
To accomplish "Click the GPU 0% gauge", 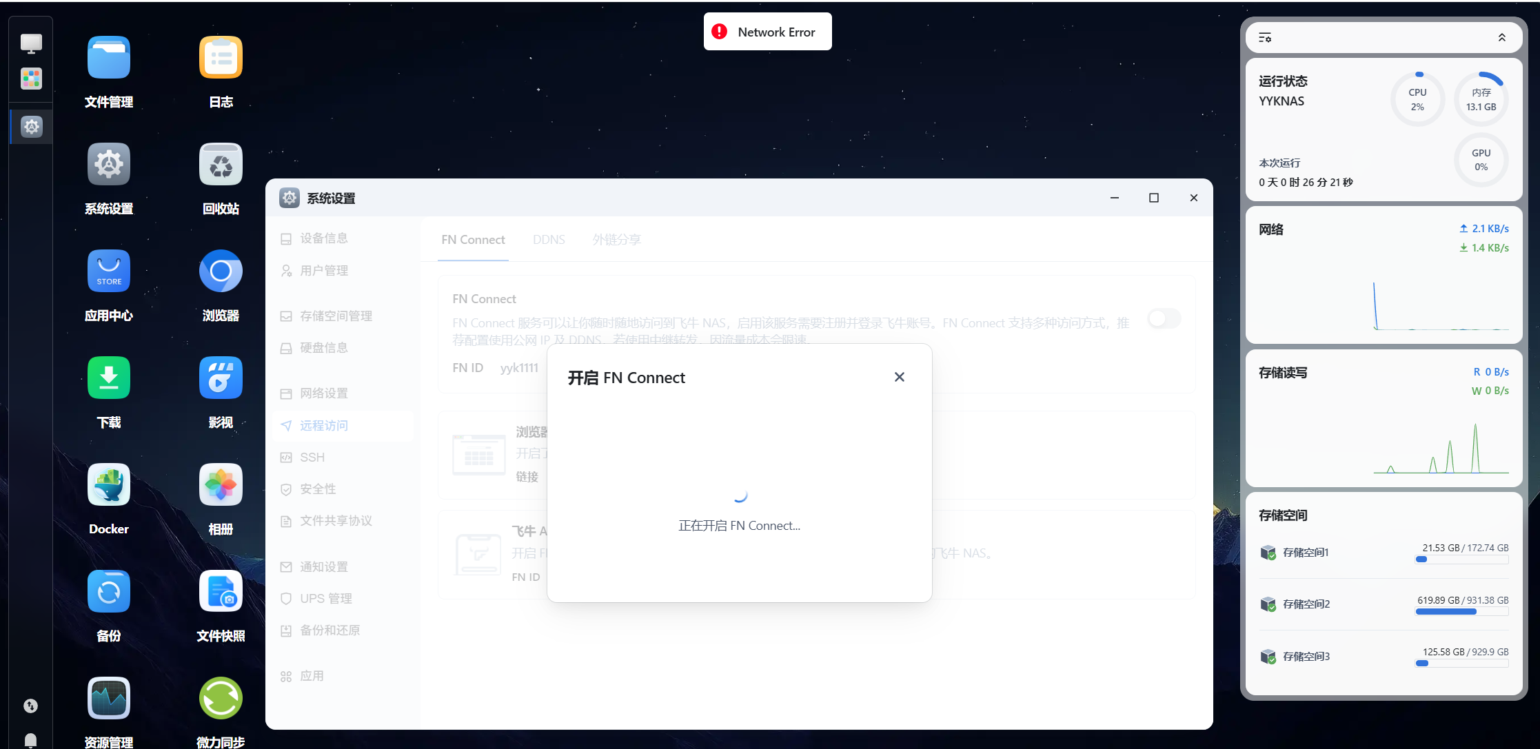I will tap(1481, 160).
